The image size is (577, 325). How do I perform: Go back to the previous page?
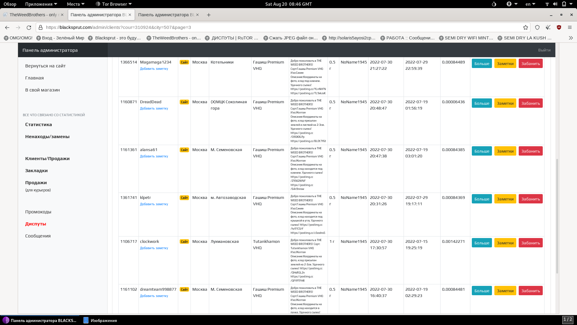click(7, 27)
